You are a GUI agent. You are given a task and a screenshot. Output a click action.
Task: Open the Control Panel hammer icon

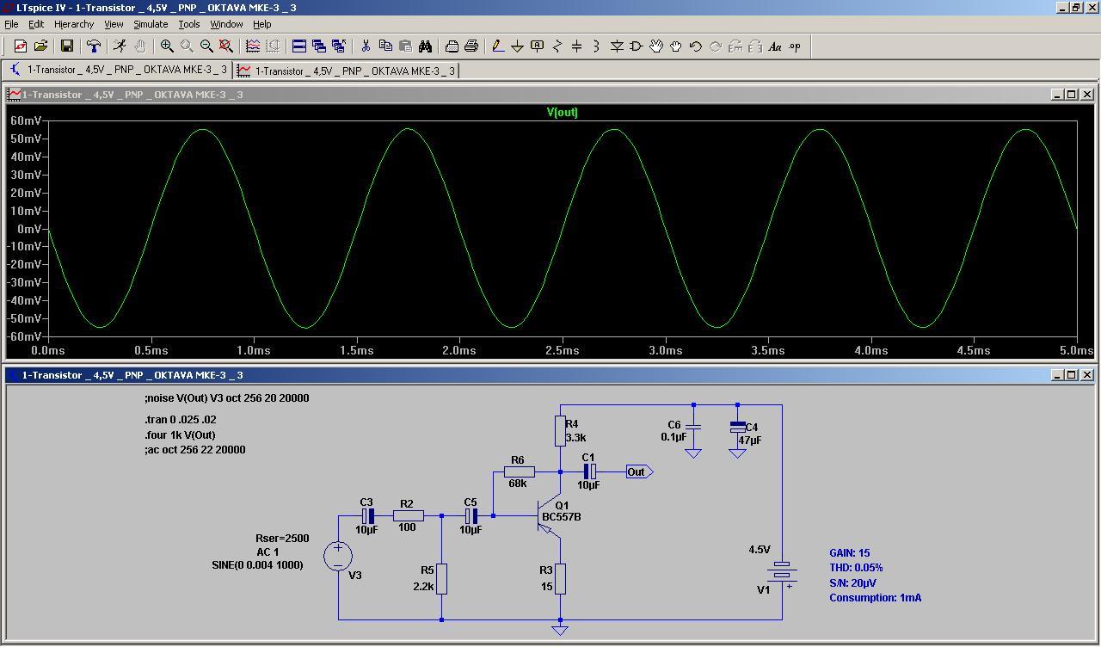pos(94,46)
